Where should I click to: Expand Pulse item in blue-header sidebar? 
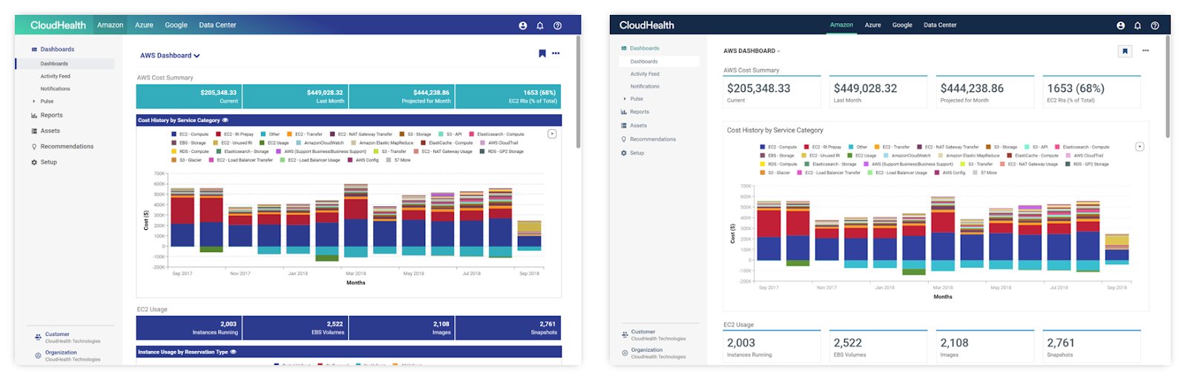33,102
